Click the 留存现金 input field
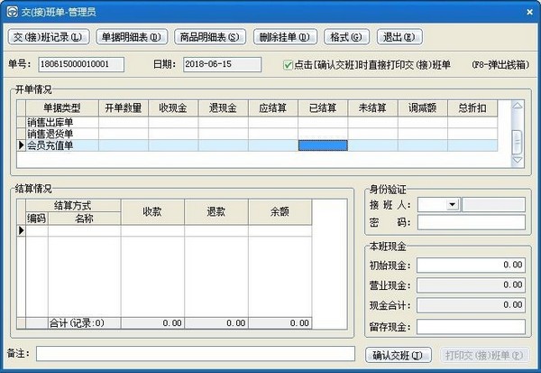541x373 pixels. pyautogui.click(x=471, y=326)
